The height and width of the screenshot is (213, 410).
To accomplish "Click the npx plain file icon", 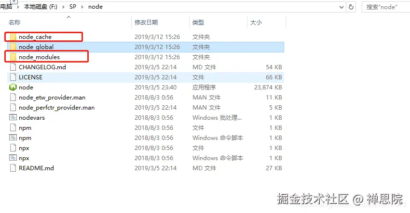I will tap(13, 148).
